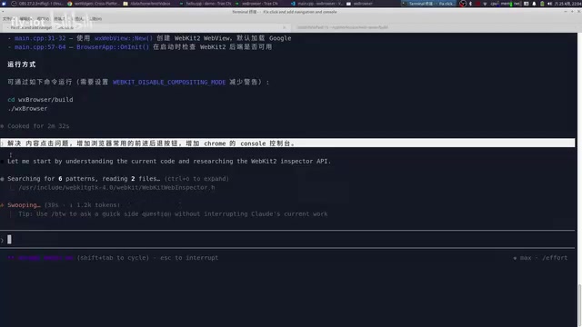This screenshot has height=327, width=582.
Task: Click the /btw tip line
Action: pos(173,214)
